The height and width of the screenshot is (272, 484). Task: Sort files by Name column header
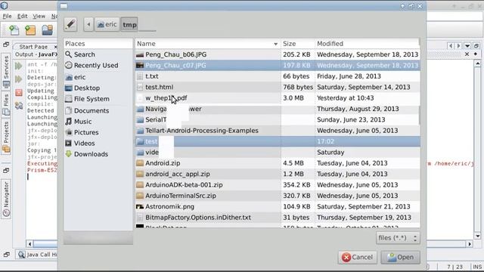[x=208, y=44]
